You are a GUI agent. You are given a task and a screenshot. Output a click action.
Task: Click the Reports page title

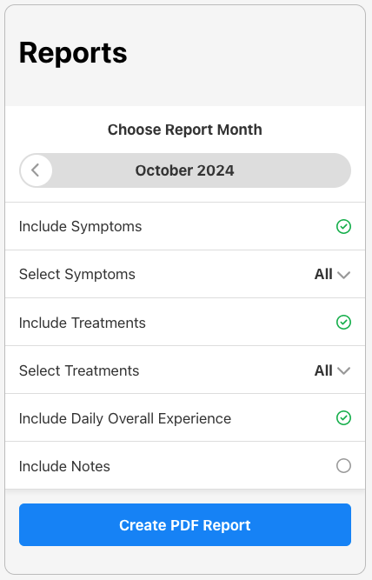click(x=73, y=53)
